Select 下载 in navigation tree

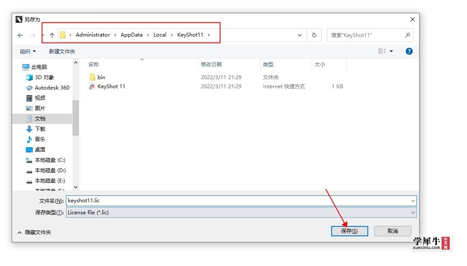(x=40, y=129)
